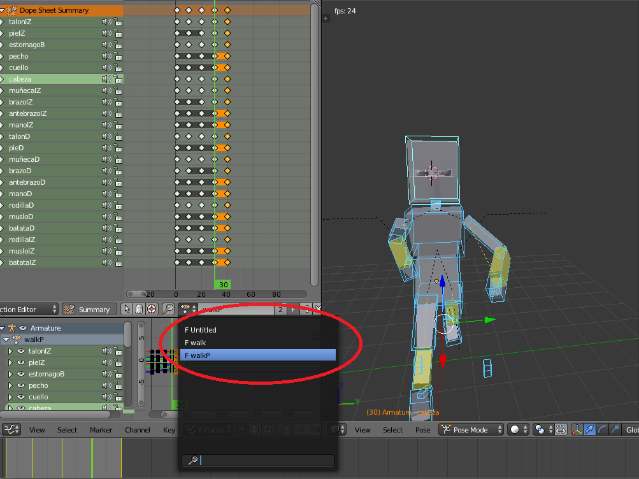Open graph editor Select menu
The image size is (639, 479).
[x=68, y=430]
